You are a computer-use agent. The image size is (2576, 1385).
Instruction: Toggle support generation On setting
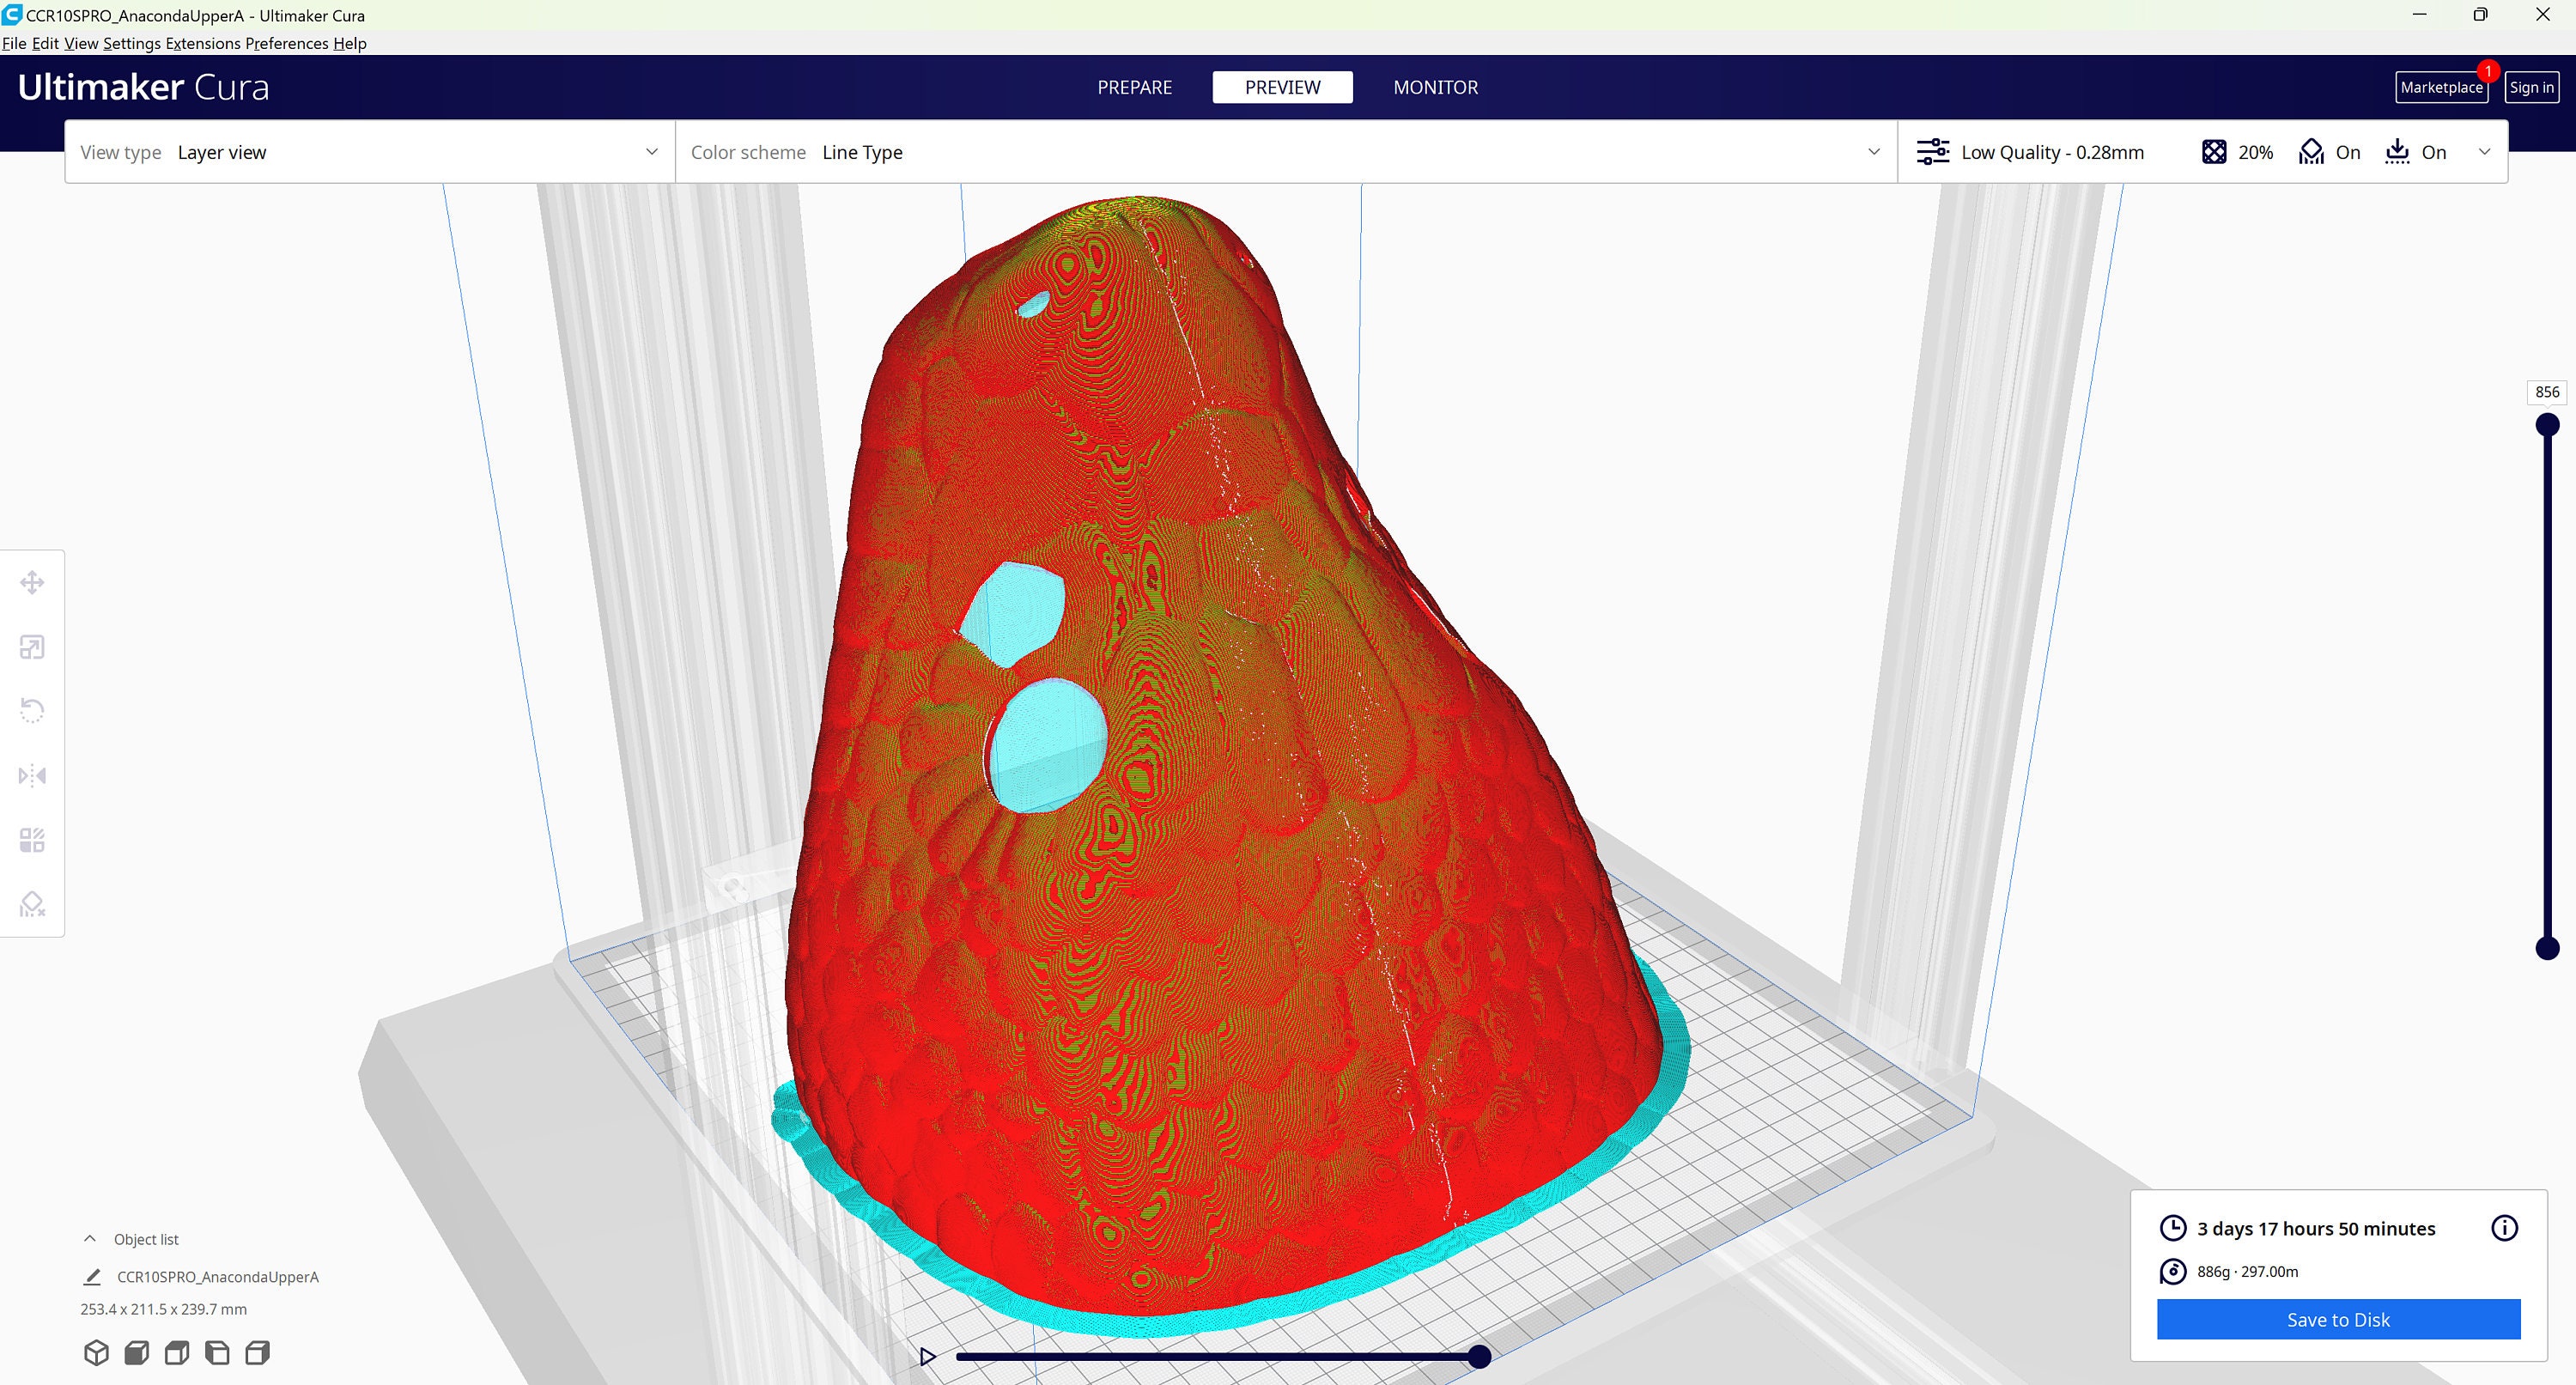click(2329, 151)
